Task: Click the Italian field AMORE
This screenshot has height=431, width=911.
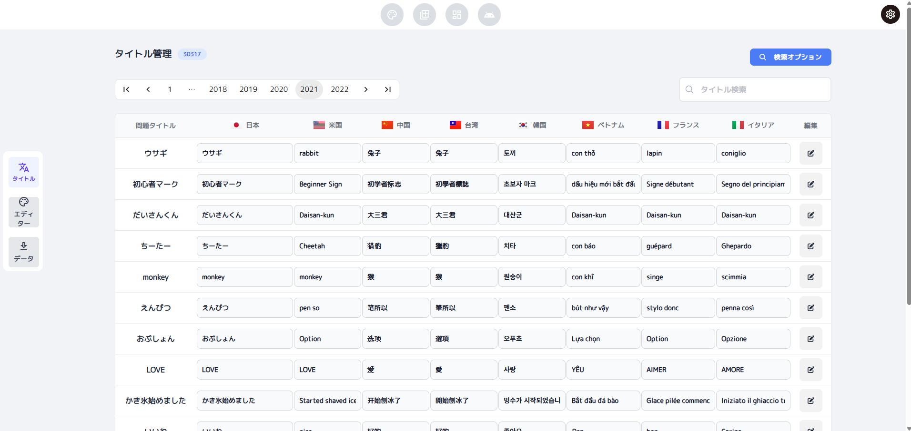Action: pyautogui.click(x=753, y=370)
